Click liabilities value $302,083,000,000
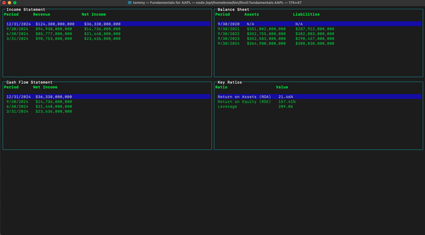This screenshot has height=235, width=425. point(315,34)
